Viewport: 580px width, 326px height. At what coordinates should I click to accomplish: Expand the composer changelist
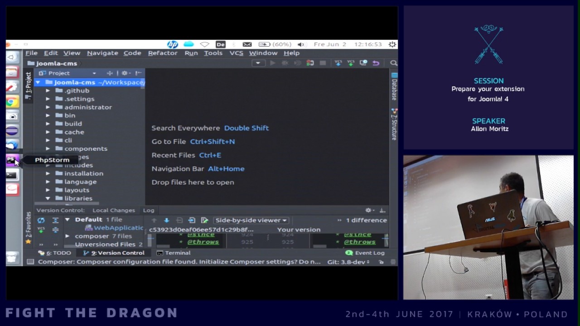coord(68,236)
